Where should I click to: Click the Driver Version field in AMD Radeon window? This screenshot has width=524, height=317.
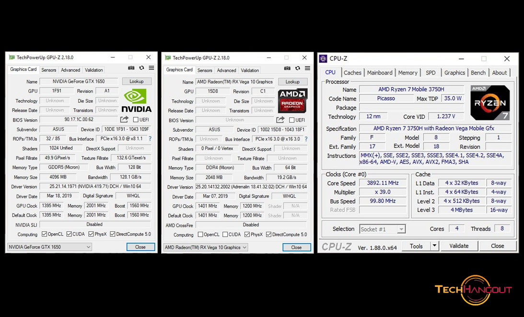coord(251,187)
